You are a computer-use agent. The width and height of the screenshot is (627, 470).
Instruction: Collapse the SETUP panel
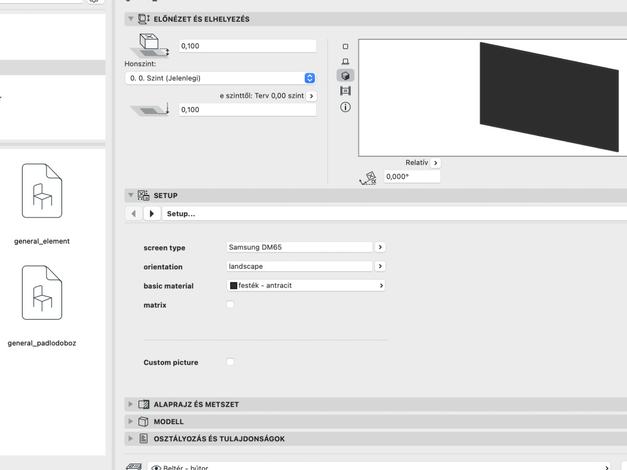click(x=130, y=195)
